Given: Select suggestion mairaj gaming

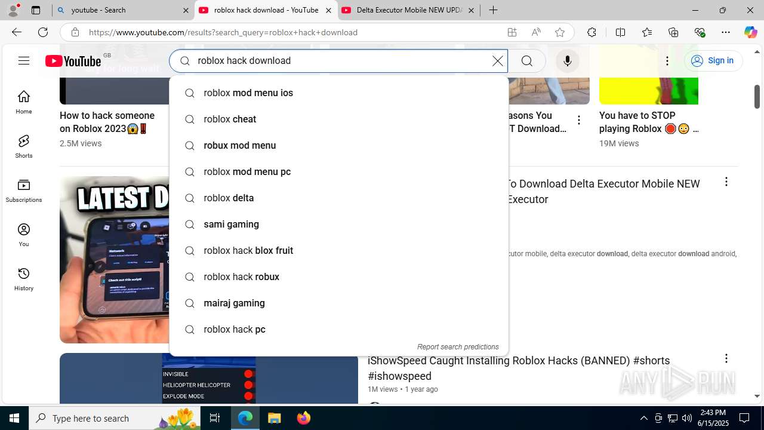Looking at the screenshot, I should 339,303.
